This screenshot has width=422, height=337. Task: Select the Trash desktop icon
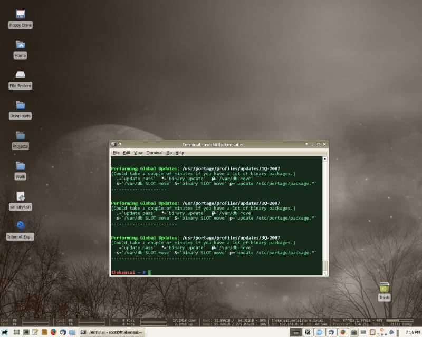tap(385, 292)
